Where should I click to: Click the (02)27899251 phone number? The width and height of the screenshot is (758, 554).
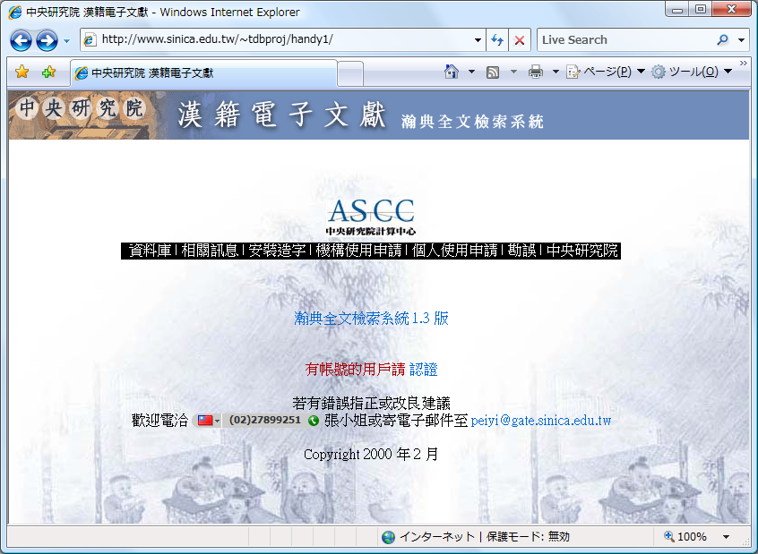click(265, 421)
